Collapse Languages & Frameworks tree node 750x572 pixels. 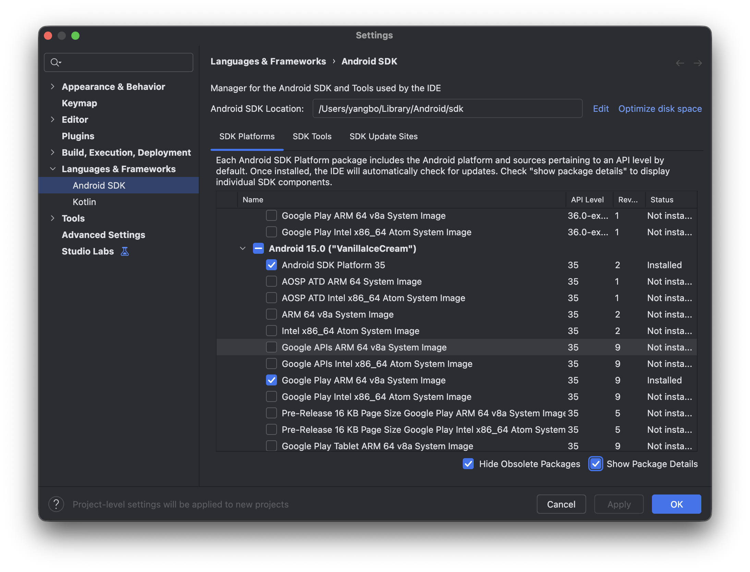click(52, 169)
